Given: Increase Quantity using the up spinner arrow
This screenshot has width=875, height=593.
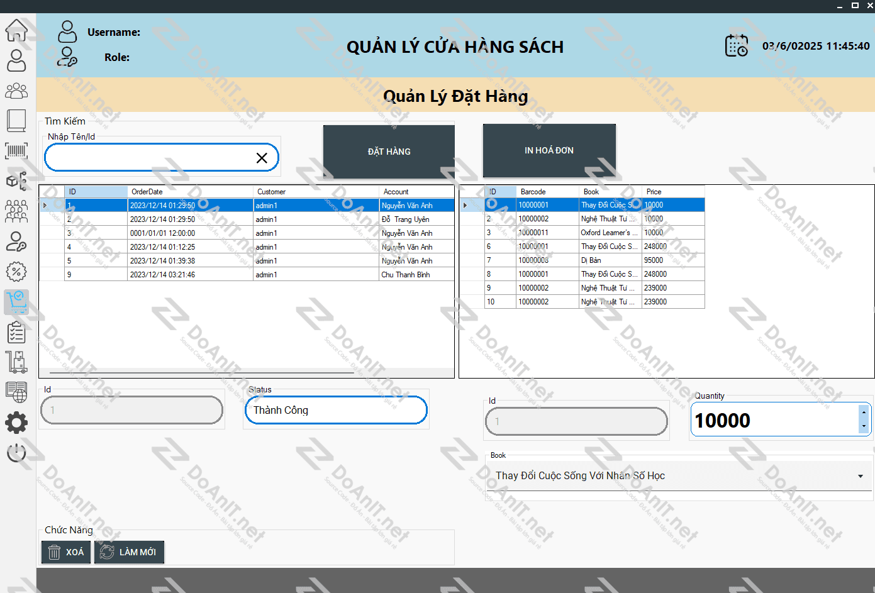Looking at the screenshot, I should click(864, 413).
